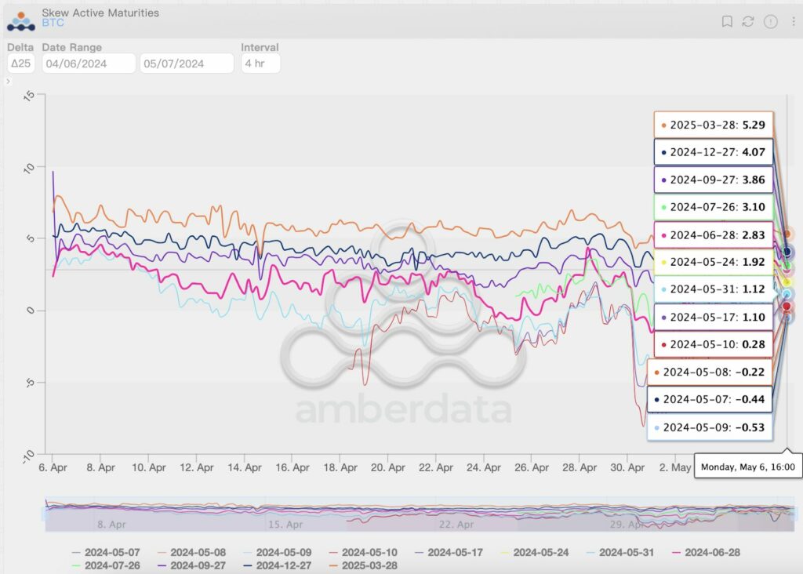The image size is (803, 574).
Task: Expand the small chevron below Delta
Action: click(x=9, y=82)
